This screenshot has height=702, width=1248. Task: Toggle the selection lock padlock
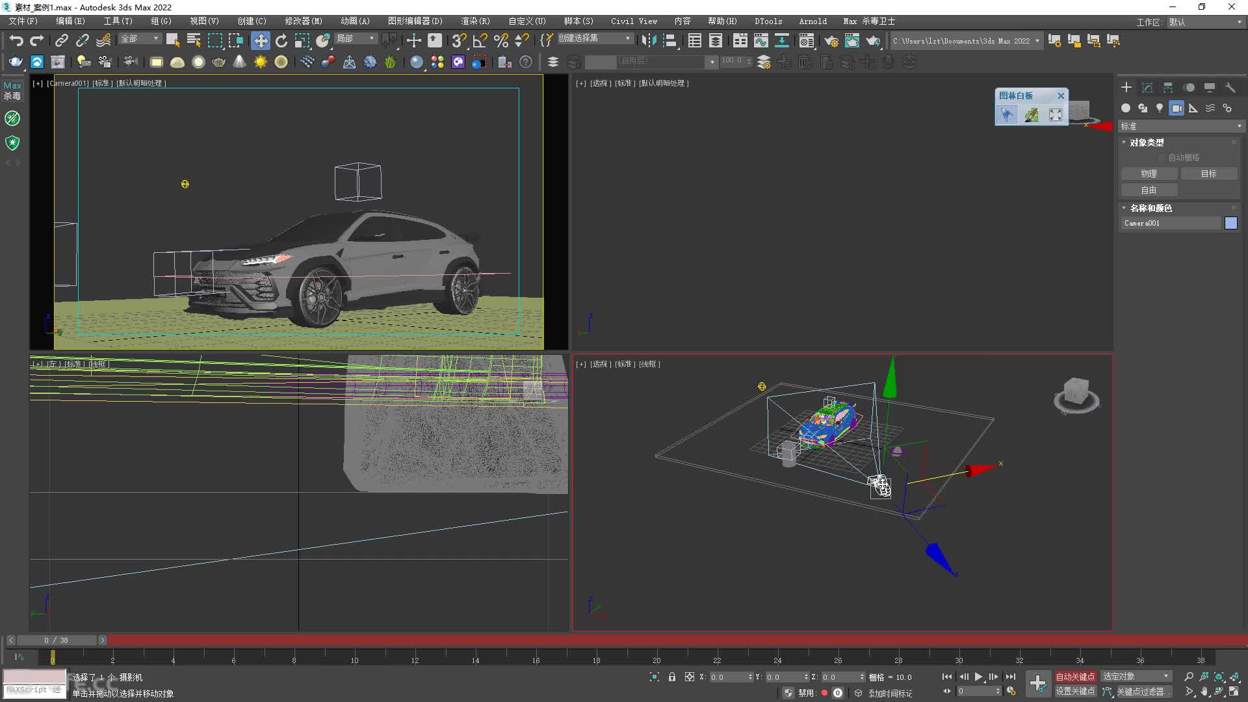pos(672,677)
